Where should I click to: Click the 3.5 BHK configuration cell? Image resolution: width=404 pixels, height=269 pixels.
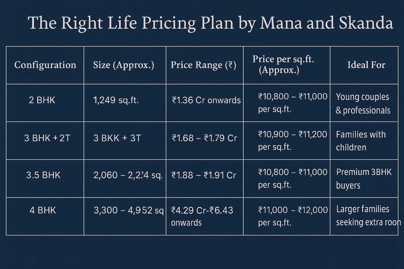43,175
